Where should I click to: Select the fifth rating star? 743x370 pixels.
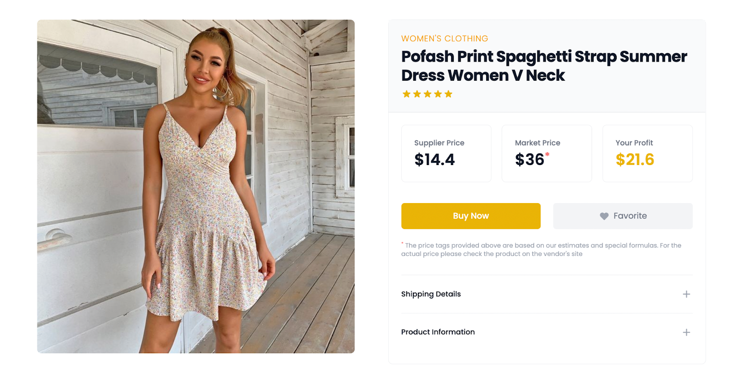(x=448, y=94)
